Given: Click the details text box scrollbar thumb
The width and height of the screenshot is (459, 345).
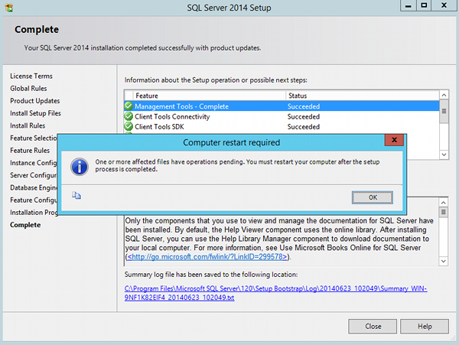Looking at the screenshot, I should 444,212.
